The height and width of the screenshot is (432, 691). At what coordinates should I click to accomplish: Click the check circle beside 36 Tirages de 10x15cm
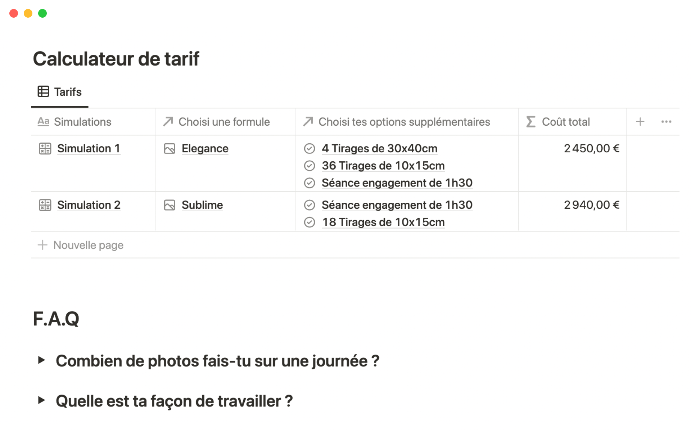310,166
